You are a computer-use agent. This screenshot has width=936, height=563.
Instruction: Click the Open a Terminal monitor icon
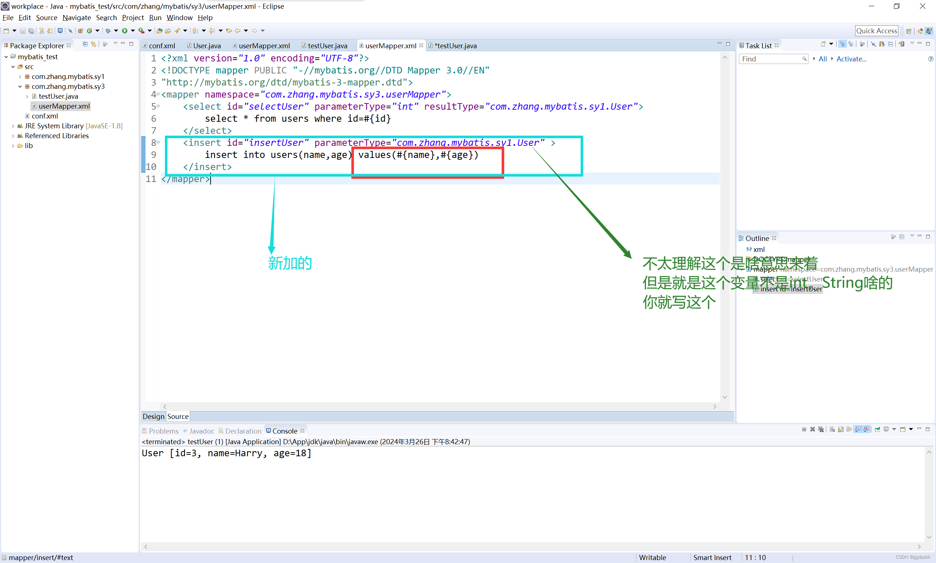coord(60,31)
